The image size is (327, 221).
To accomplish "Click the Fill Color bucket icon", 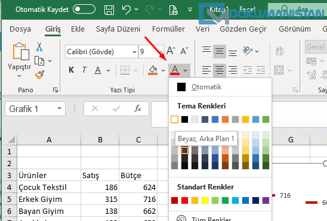I will pos(153,70).
